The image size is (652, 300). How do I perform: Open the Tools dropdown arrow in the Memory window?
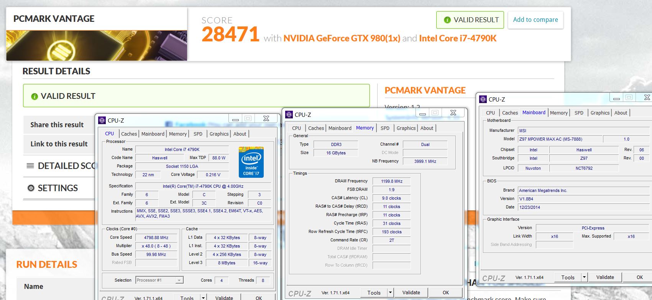pos(390,293)
